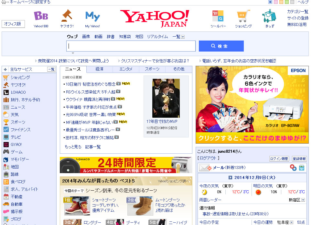Open the ツールバー icon
This screenshot has width=313, height=225.
218,16
